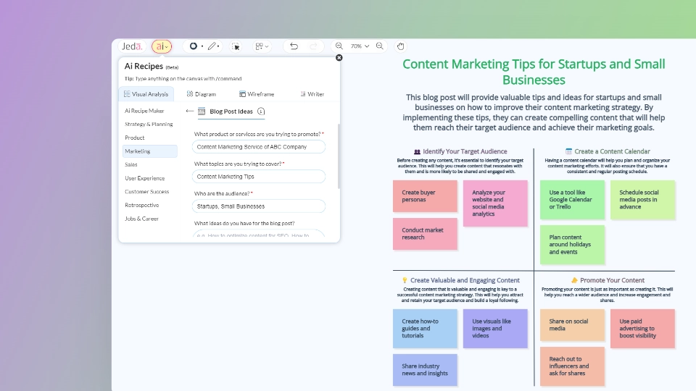Select Use paid advertising note
Image resolution: width=696 pixels, height=391 pixels.
[642, 329]
